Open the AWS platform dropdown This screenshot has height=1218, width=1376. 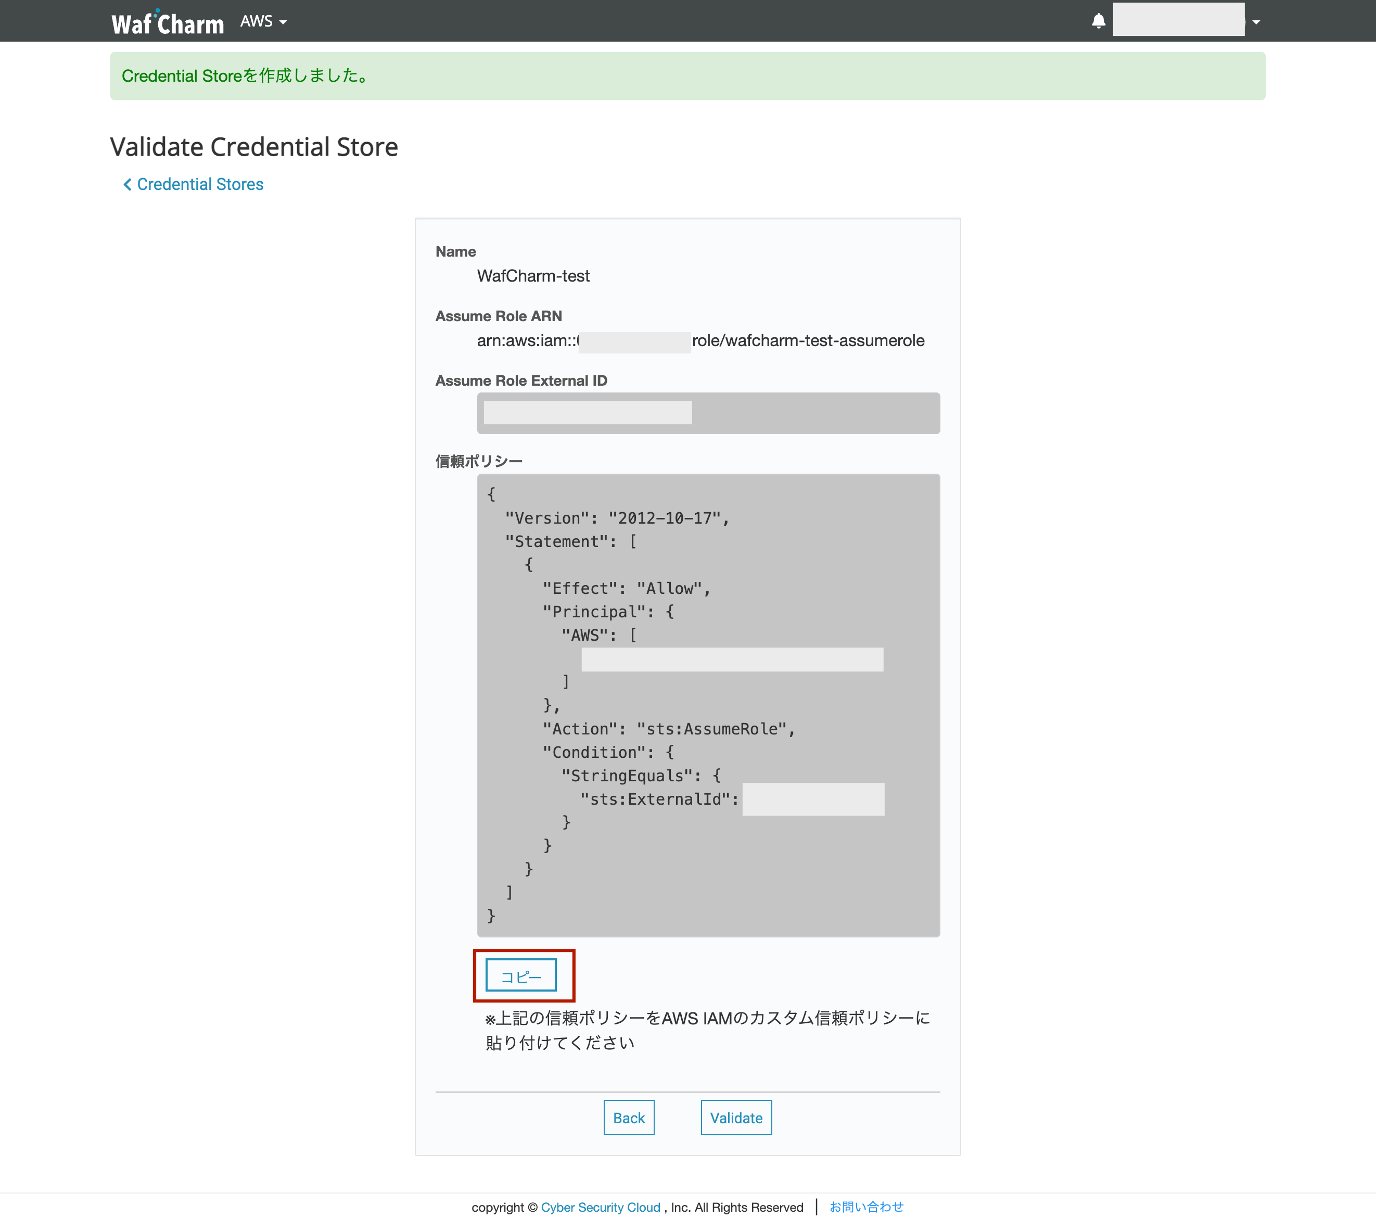(x=263, y=21)
